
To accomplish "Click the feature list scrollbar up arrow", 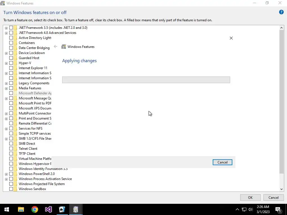I will click(x=281, y=28).
